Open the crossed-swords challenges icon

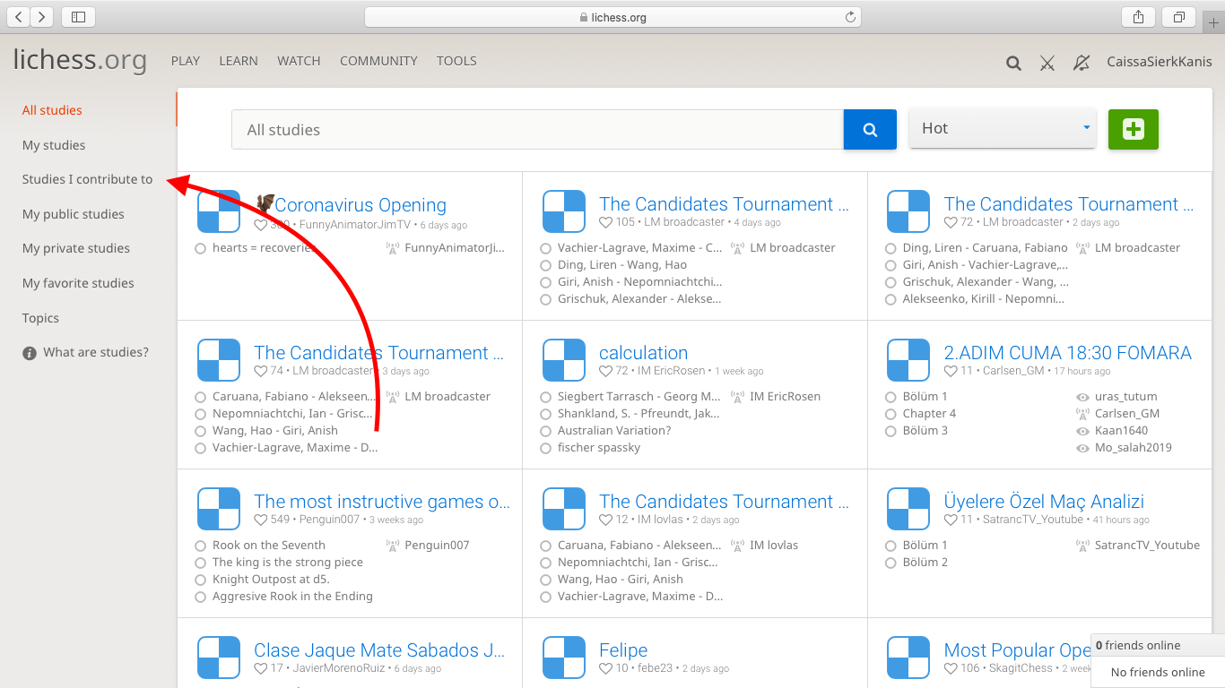pyautogui.click(x=1047, y=63)
